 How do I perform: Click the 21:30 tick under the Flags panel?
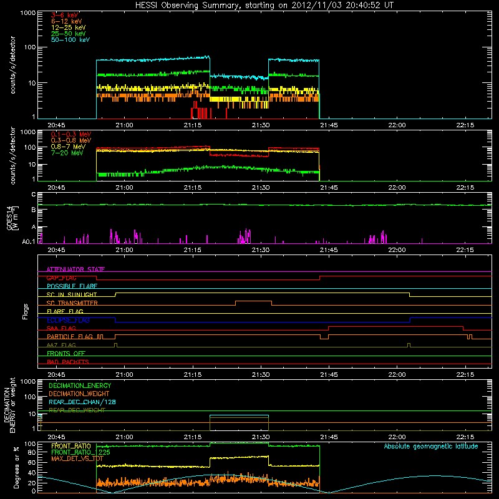pyautogui.click(x=261, y=375)
